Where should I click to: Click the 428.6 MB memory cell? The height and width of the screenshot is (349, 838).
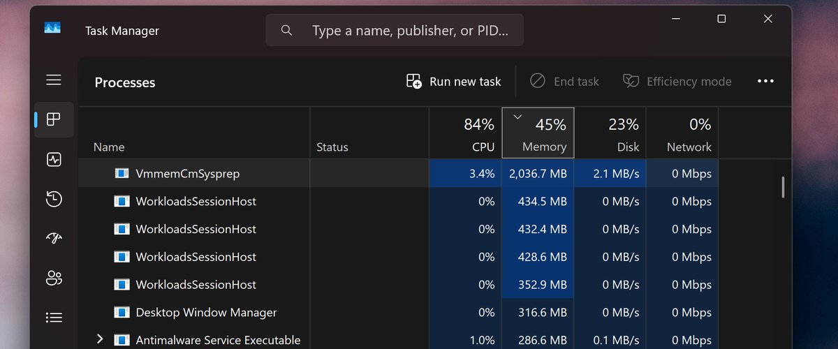pos(538,257)
